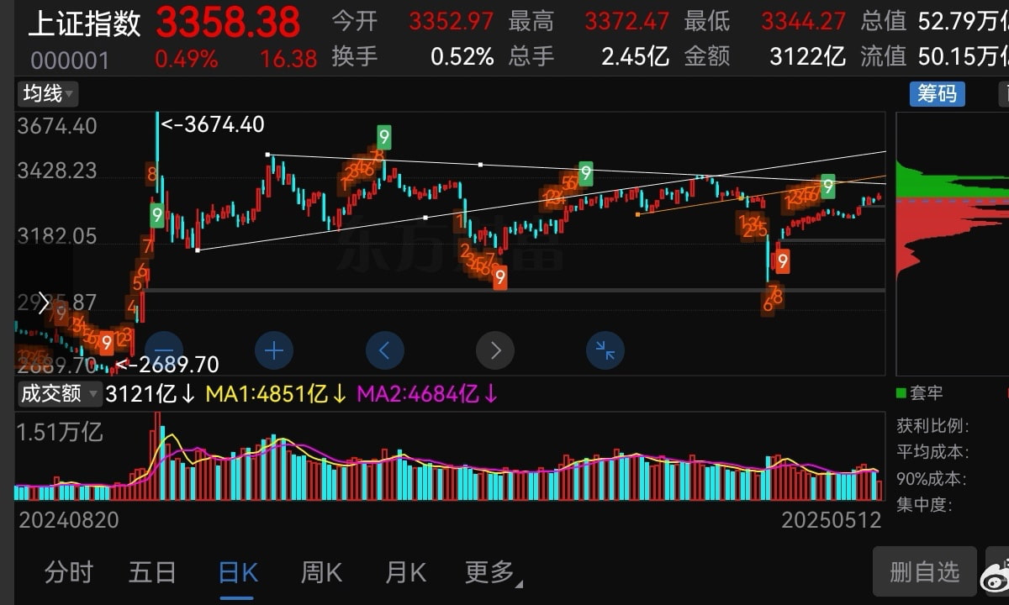This screenshot has height=605, width=1009.
Task: Click the 2689.70 low price marker
Action: pos(168,365)
